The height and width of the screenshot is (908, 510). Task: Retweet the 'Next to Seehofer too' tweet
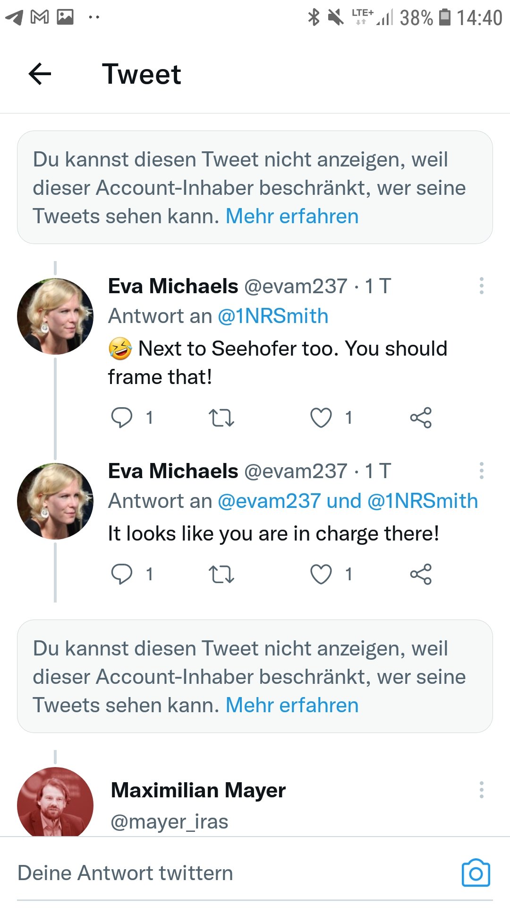pos(221,418)
